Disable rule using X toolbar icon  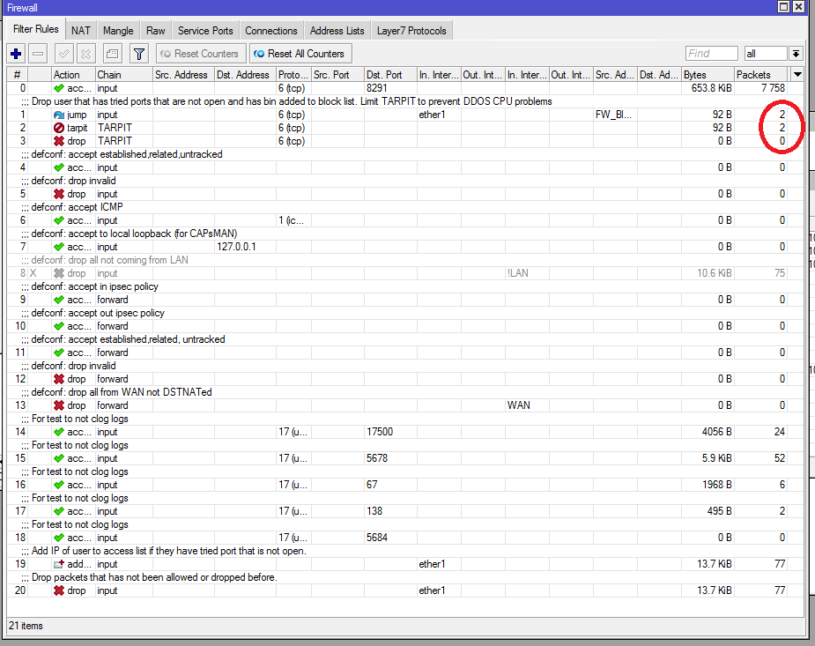tap(86, 54)
